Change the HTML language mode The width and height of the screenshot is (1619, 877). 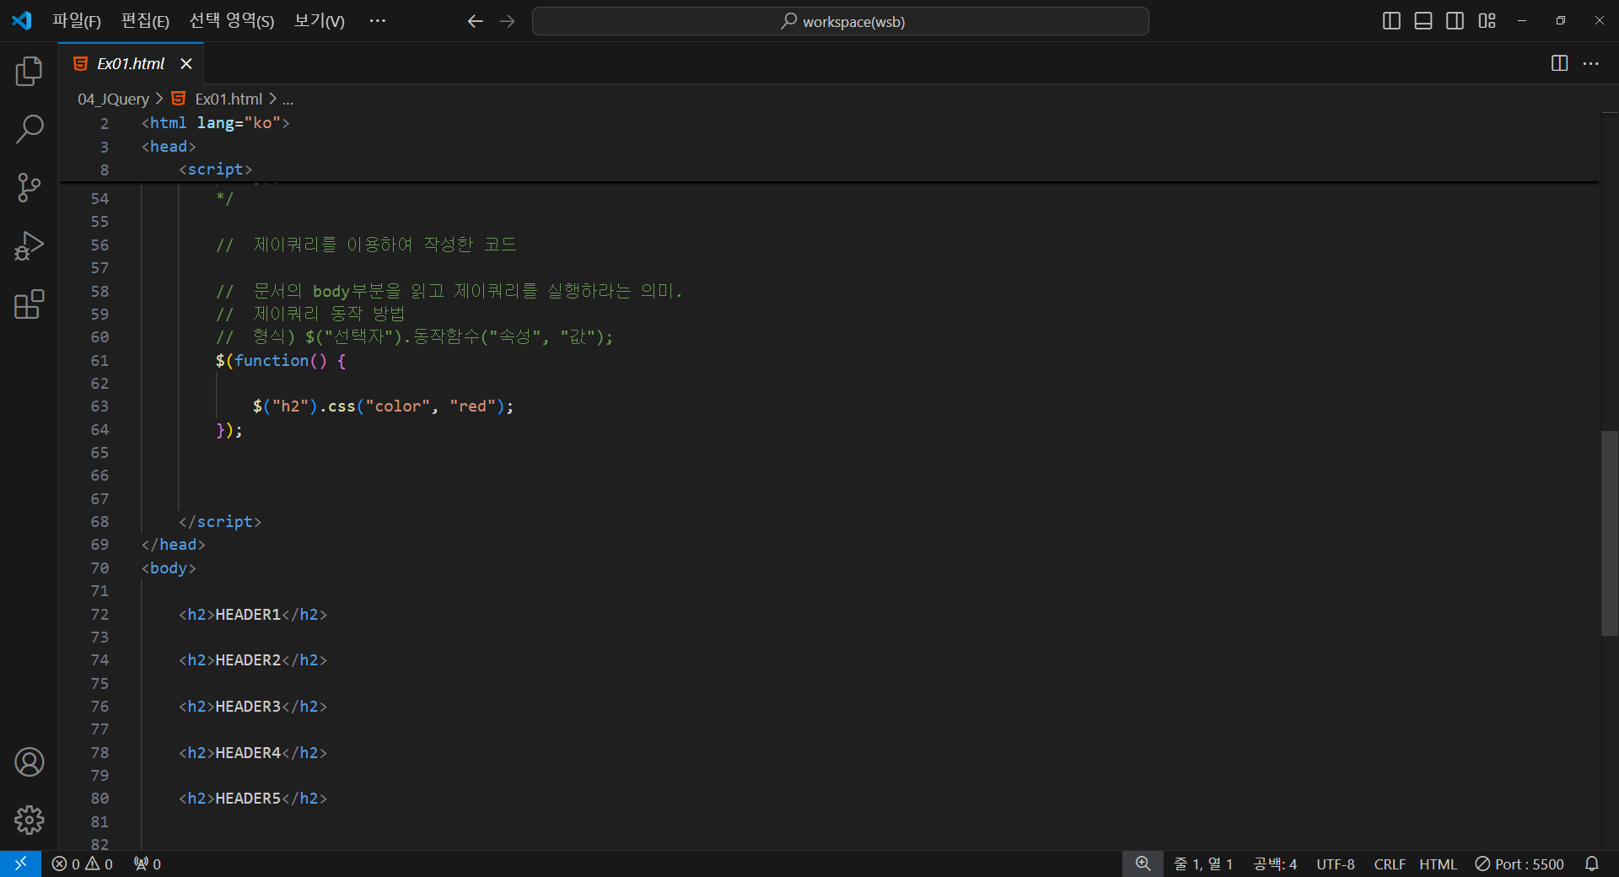coord(1438,864)
